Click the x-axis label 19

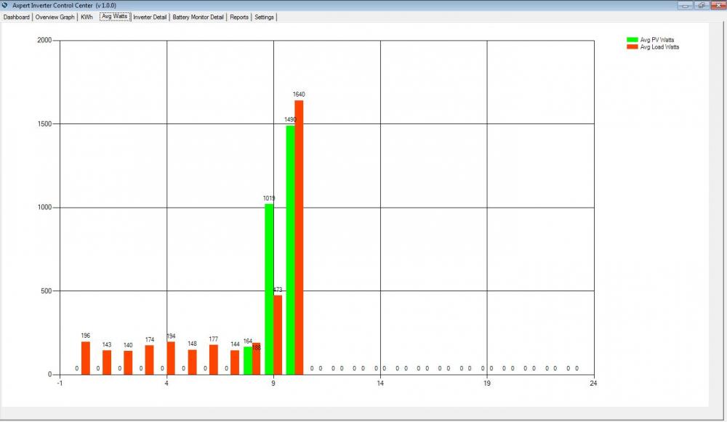487,383
